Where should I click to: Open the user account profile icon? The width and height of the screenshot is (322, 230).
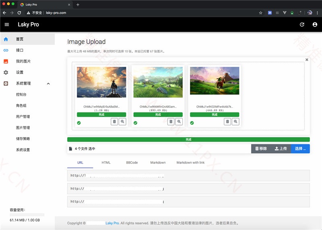[315, 25]
